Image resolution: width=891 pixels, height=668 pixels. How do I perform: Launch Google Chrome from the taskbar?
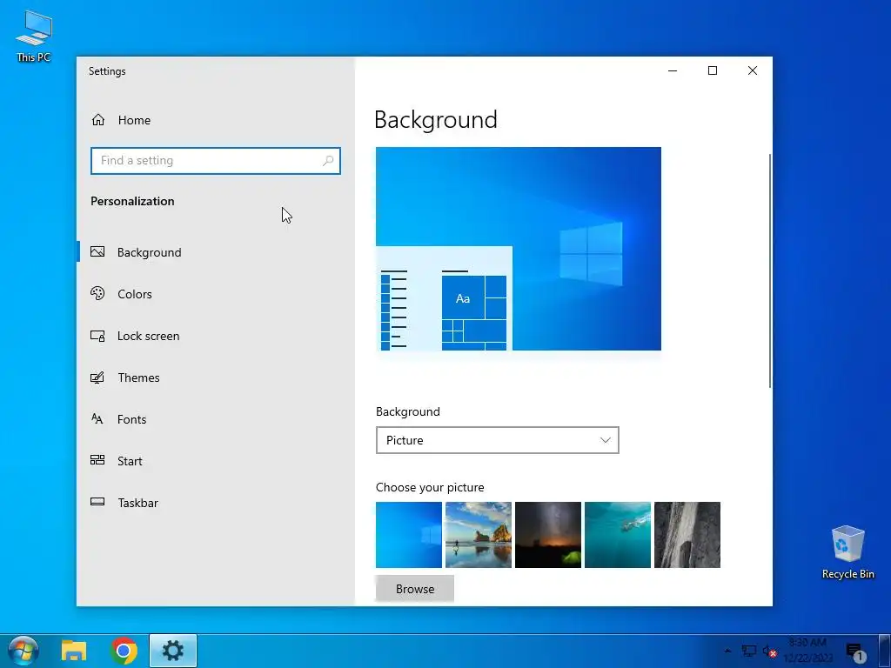tap(124, 651)
